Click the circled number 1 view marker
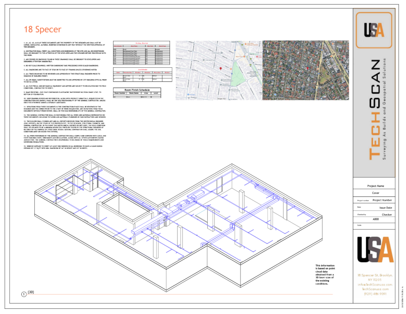Screen dimensions: 406x314 (24, 294)
